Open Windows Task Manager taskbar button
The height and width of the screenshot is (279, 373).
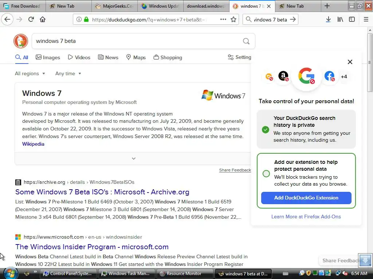126,274
